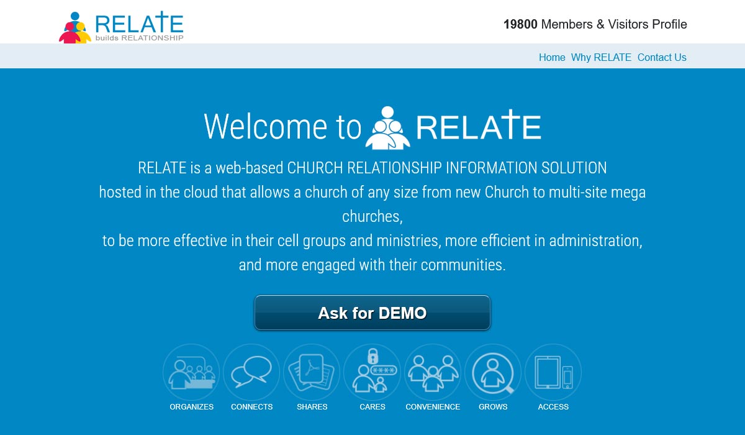This screenshot has width=745, height=435.
Task: Select the Shares documents icon
Action: pyautogui.click(x=312, y=372)
